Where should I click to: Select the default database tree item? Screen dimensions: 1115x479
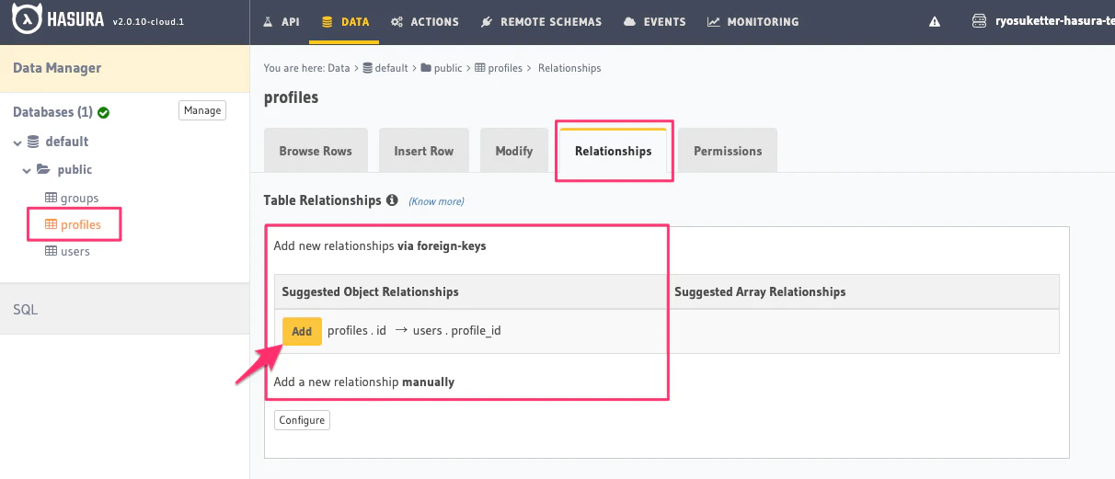click(67, 142)
